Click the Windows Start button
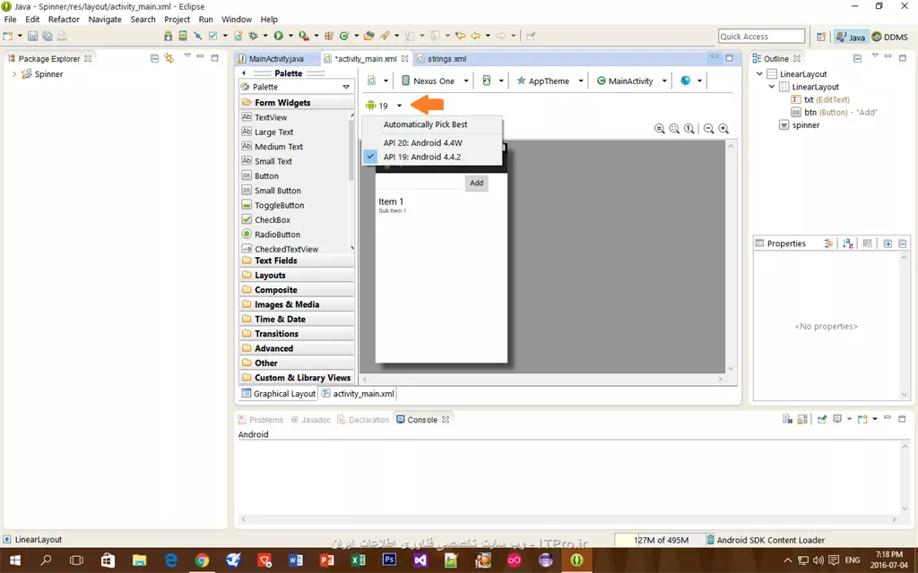 (15, 560)
